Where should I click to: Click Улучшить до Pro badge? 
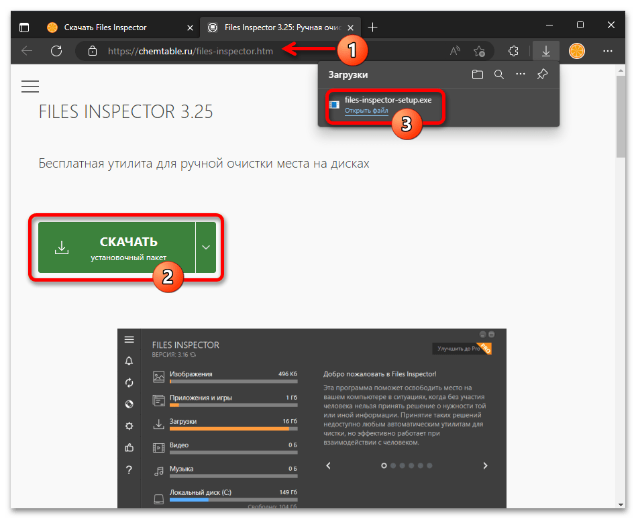[x=462, y=348]
